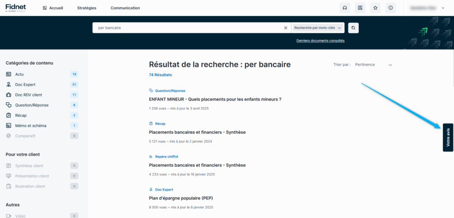454x218 pixels.
Task: Open the ENFANT MINEUR placements result
Action: [x=215, y=99]
